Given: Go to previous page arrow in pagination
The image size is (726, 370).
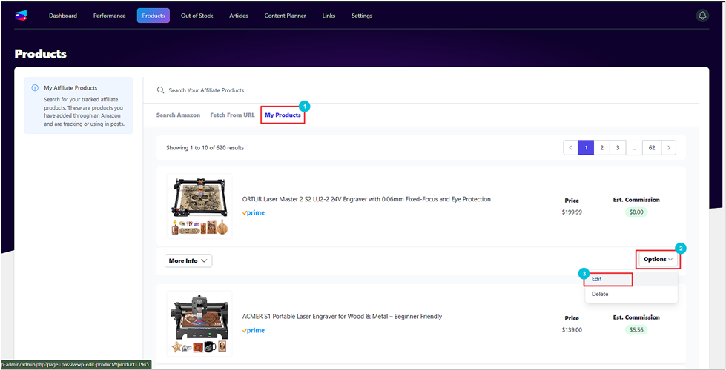Looking at the screenshot, I should click(x=570, y=147).
